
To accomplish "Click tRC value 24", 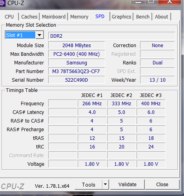I will (151, 147).
